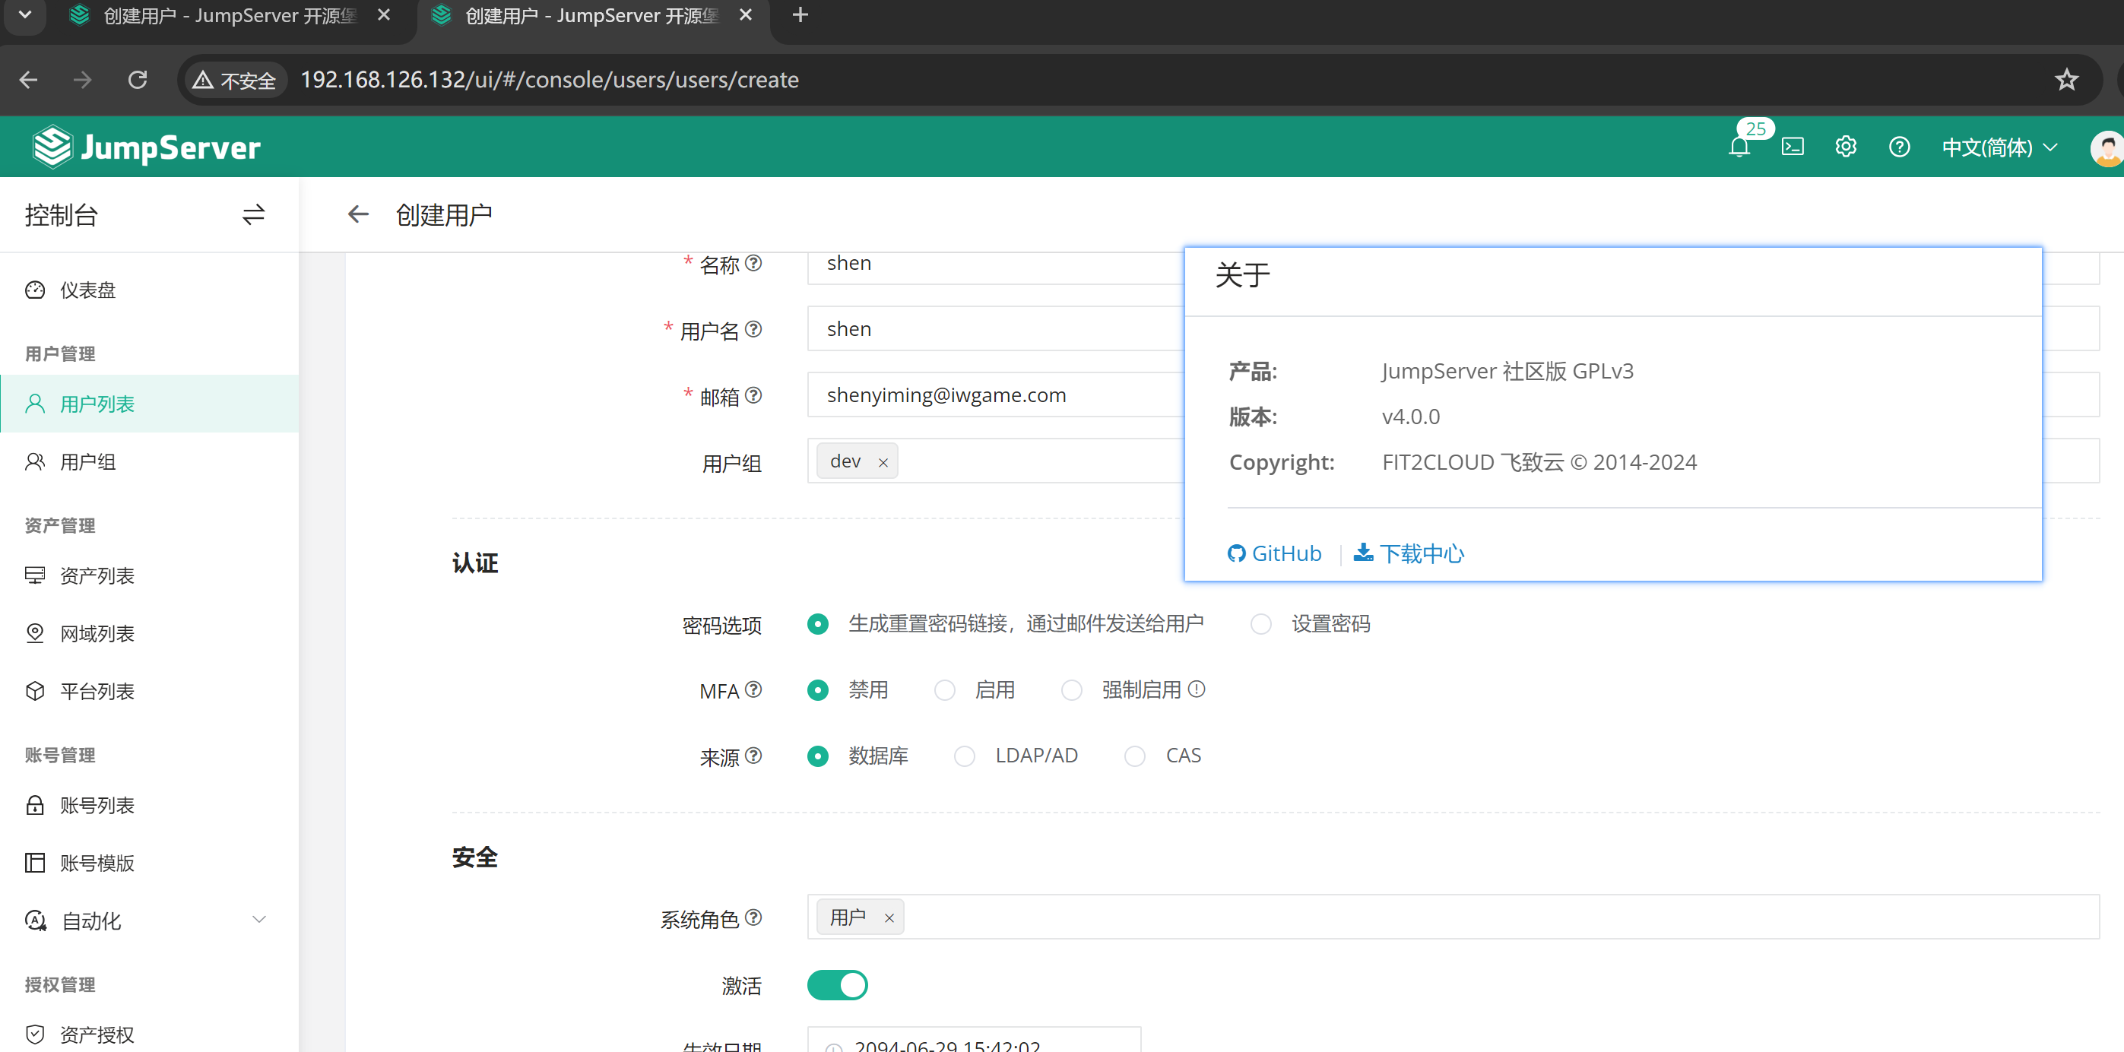Click the help question mark icon

(x=1899, y=147)
